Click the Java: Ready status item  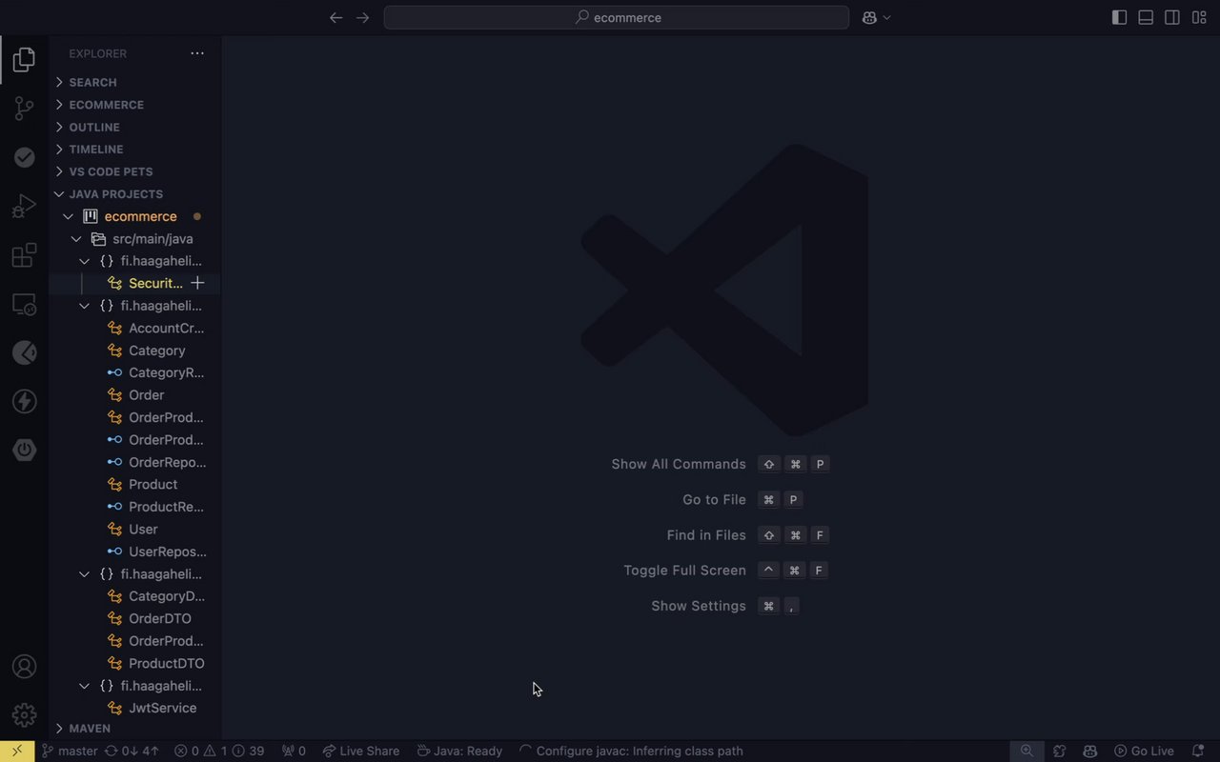(x=459, y=751)
